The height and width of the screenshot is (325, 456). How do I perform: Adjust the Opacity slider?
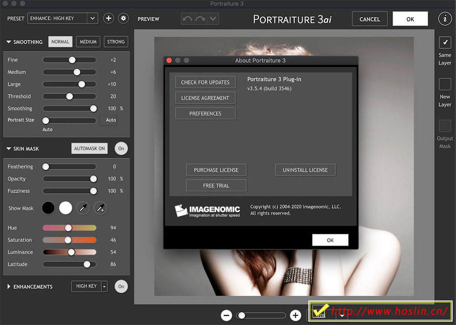70,179
